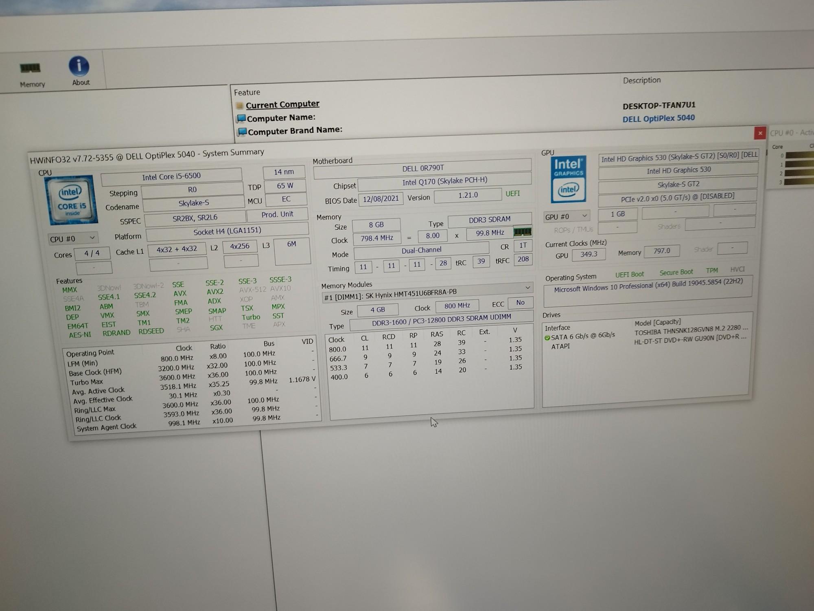Viewport: 814px width, 611px height.
Task: Click the Description column header
Action: tap(641, 80)
